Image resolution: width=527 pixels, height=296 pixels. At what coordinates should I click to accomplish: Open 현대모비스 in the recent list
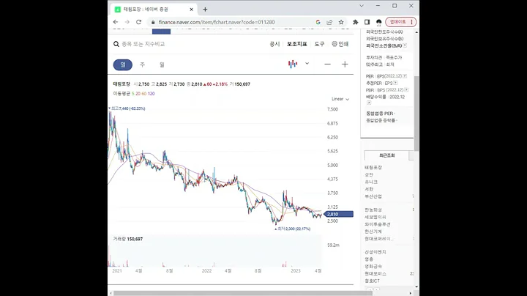(375, 273)
